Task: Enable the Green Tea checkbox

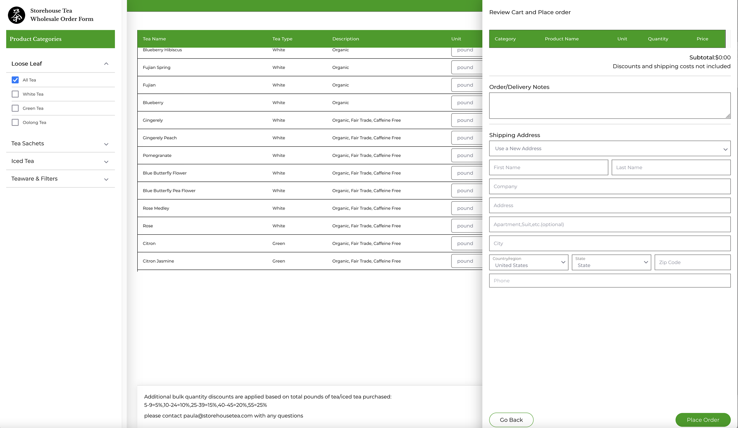Action: [x=15, y=108]
